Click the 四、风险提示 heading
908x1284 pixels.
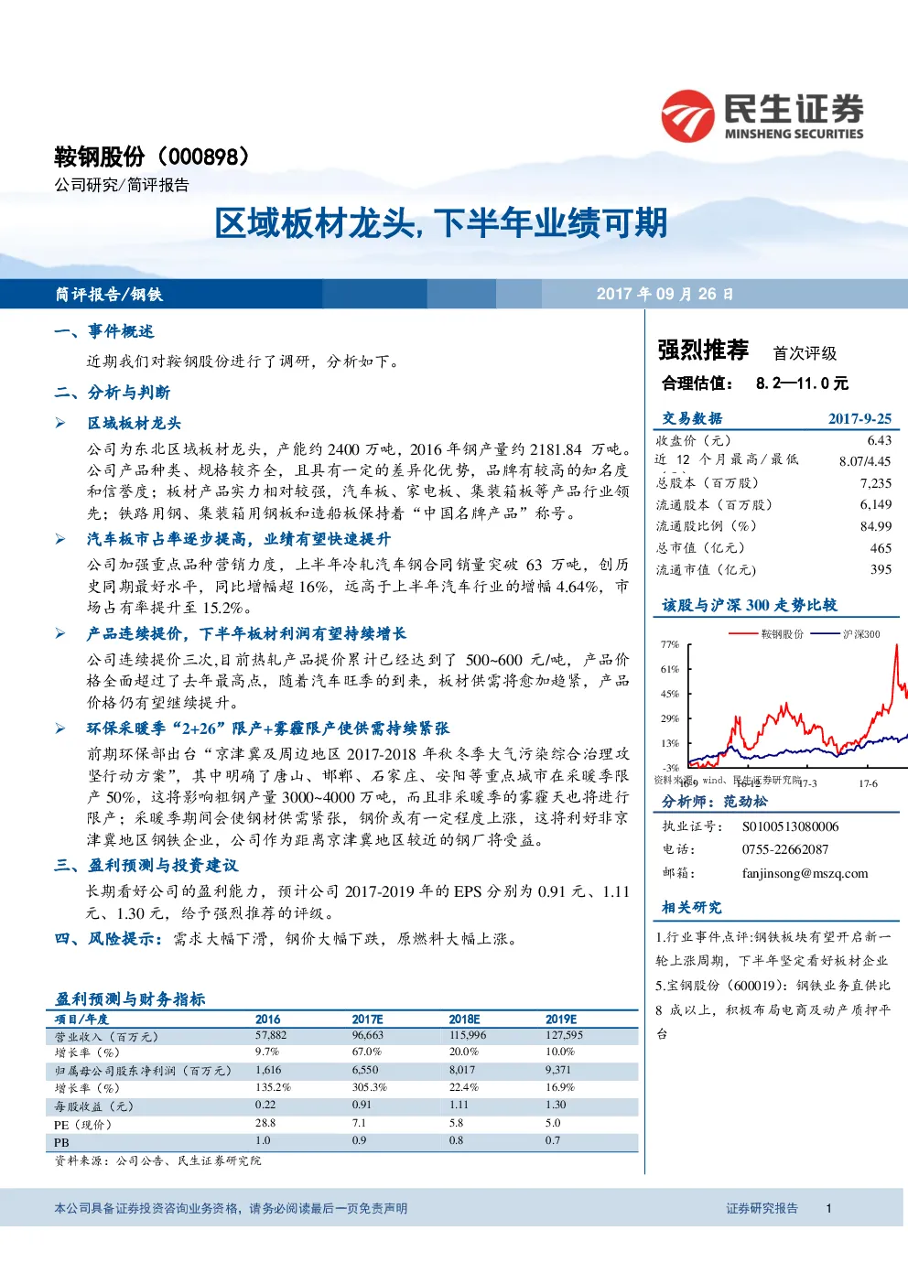point(109,939)
